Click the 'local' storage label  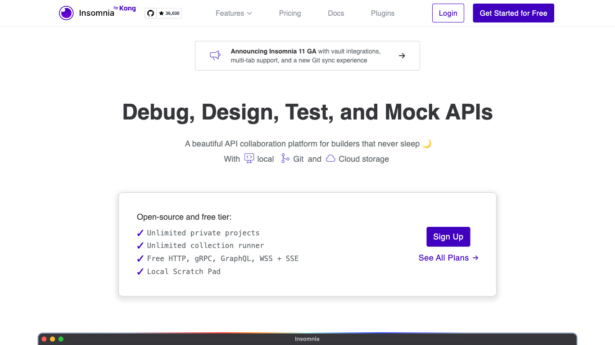266,159
